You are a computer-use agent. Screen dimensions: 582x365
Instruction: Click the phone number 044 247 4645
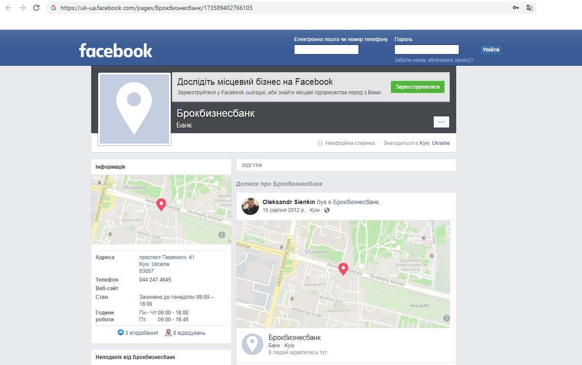(x=155, y=280)
